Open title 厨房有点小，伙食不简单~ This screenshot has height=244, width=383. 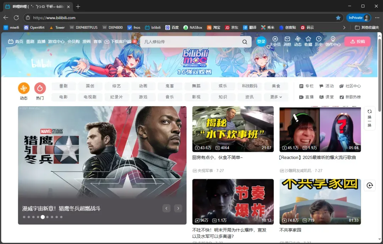pos(217,157)
